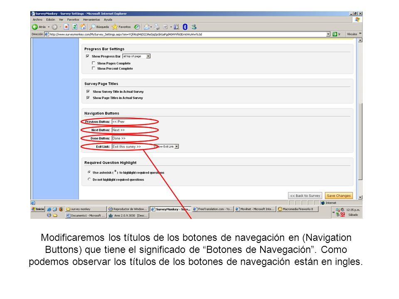
Task: Open the Herramientas menu
Action: point(91,20)
